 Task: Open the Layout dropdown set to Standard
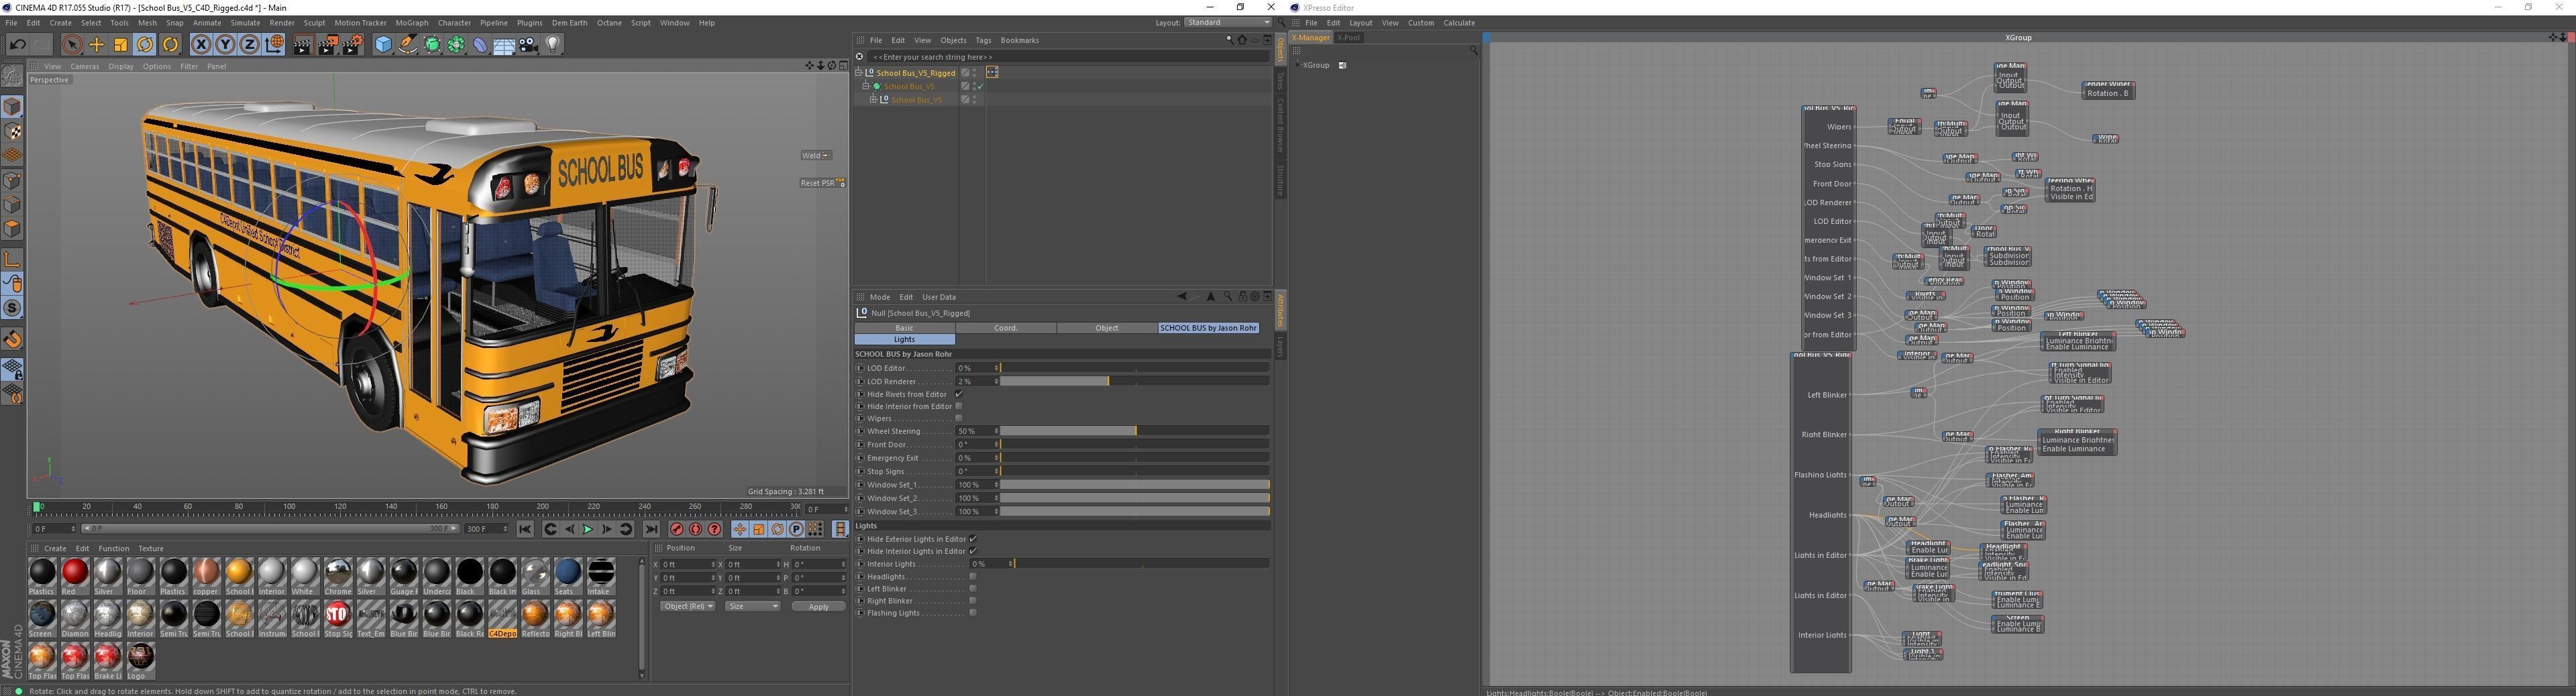point(1228,22)
